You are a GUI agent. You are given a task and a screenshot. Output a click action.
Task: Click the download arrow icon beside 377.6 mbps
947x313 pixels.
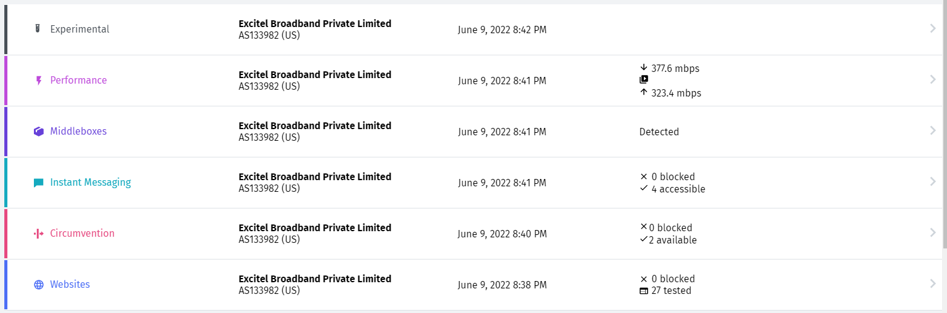click(x=644, y=68)
